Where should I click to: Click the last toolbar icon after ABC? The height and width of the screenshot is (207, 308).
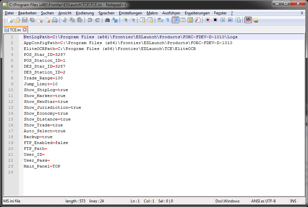[256, 20]
